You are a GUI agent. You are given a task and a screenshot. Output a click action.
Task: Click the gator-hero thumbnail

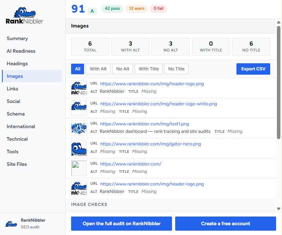(x=79, y=148)
